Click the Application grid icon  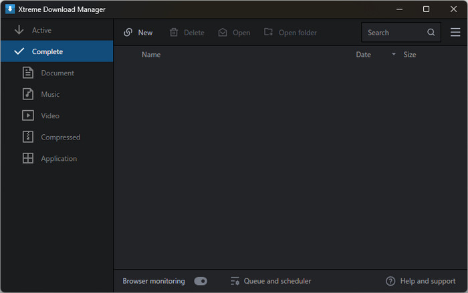[x=28, y=158]
